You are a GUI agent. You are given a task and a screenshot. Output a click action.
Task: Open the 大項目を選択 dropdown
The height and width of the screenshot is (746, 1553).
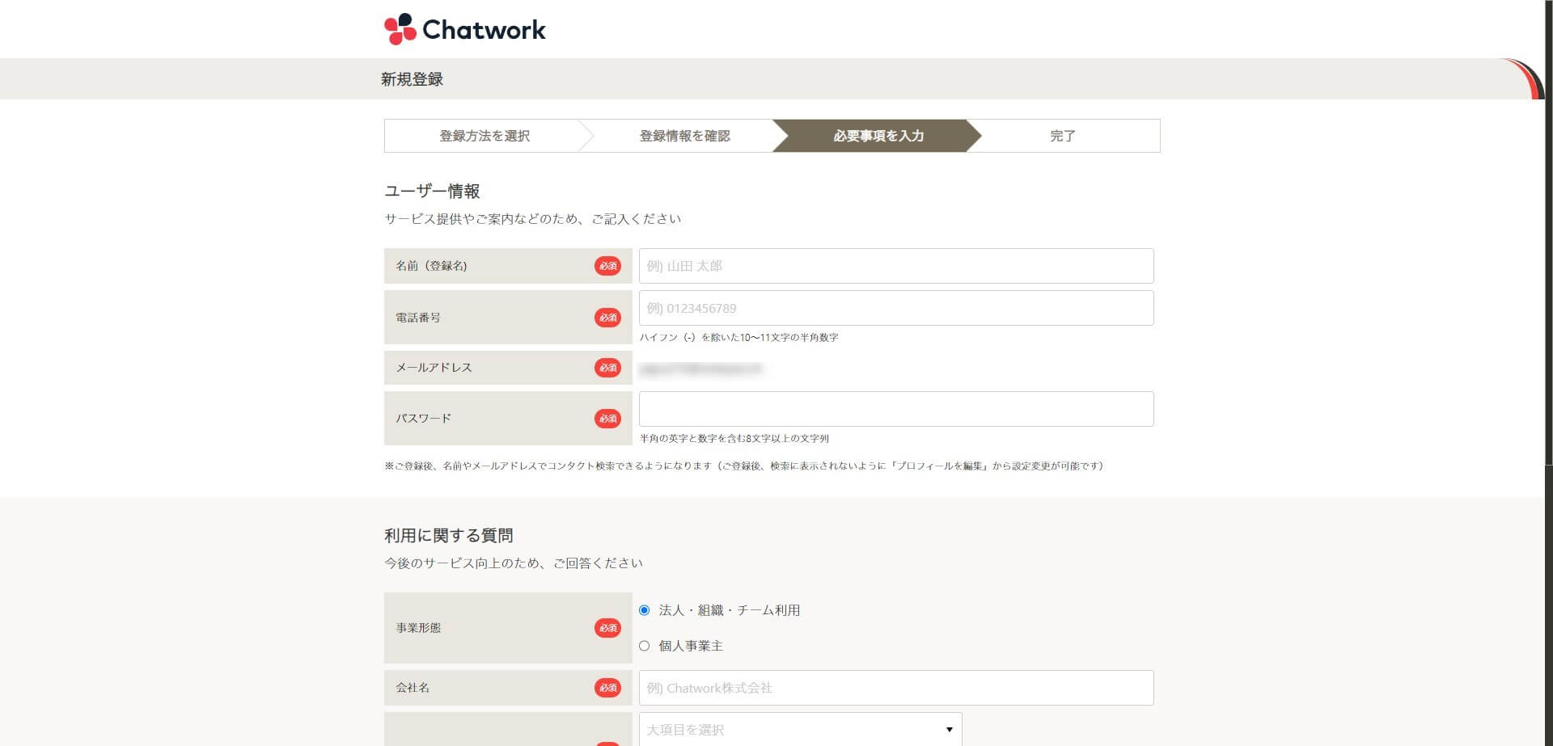[800, 729]
